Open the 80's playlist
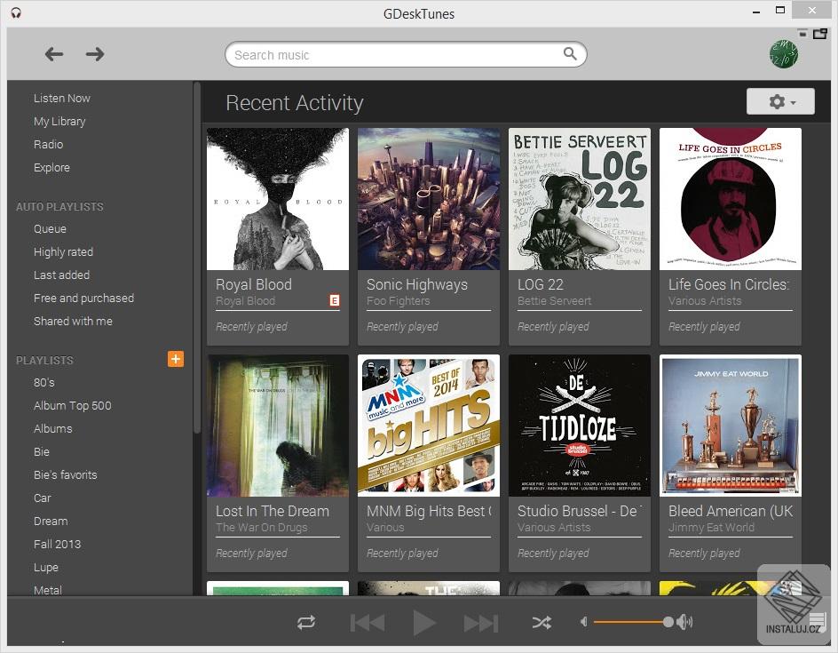The height and width of the screenshot is (653, 838). click(x=43, y=382)
